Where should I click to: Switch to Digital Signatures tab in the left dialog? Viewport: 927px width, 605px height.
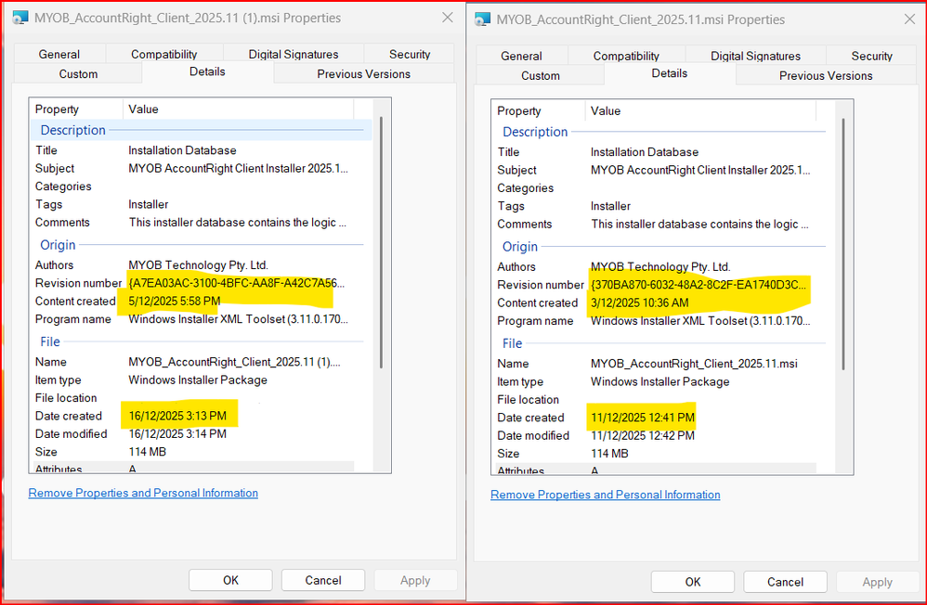pyautogui.click(x=281, y=54)
